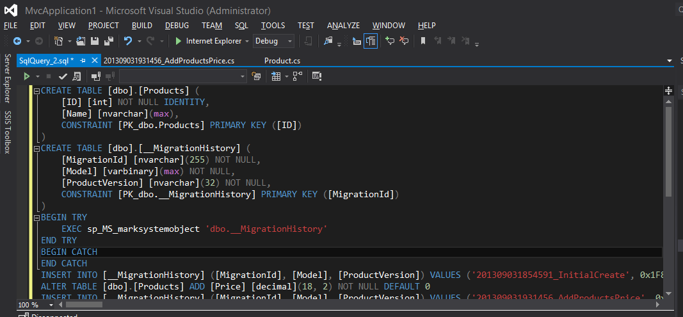Click the Save All icon

pos(108,40)
